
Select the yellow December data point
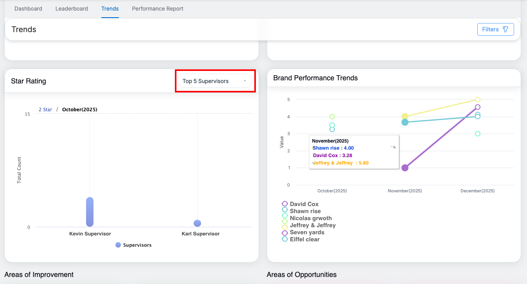(478, 99)
